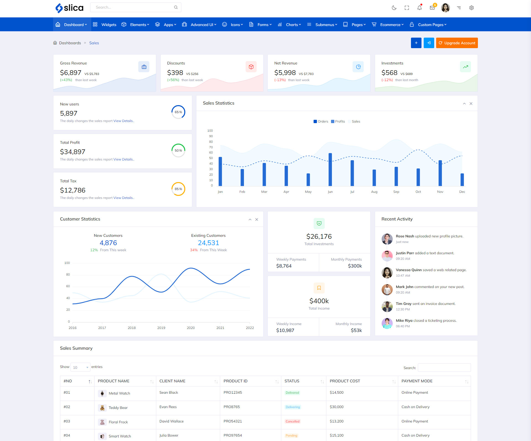Image resolution: width=531 pixels, height=441 pixels.
Task: Click the Gross Revenue briefcase icon
Action: pyautogui.click(x=144, y=67)
